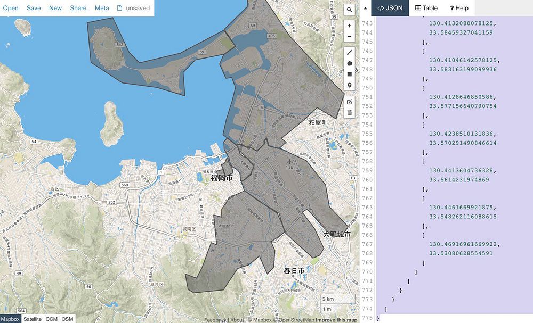The image size is (533, 323).
Task: Click the route 495 shield on map
Action: tap(271, 36)
